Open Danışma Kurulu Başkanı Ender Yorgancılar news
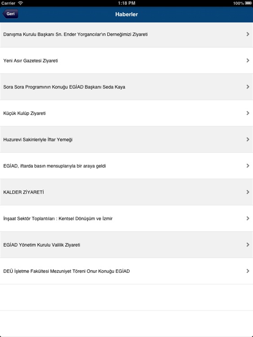The height and width of the screenshot is (337, 253). tap(126, 35)
